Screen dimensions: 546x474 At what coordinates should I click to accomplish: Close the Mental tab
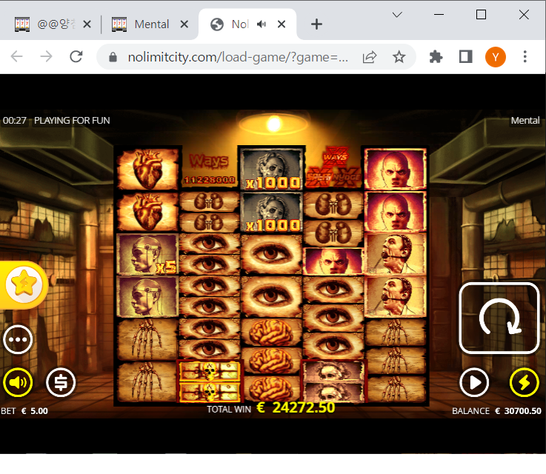[184, 24]
